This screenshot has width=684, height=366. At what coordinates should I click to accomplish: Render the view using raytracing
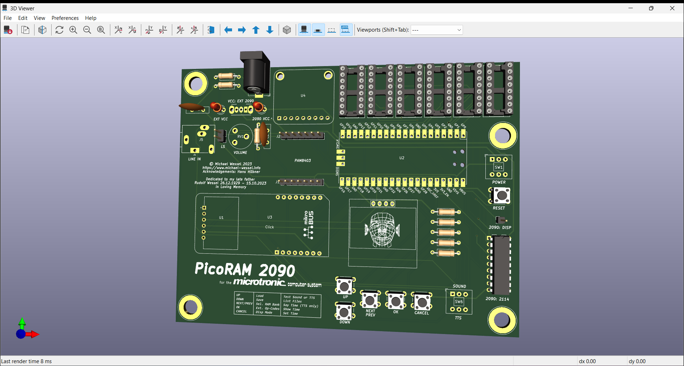(42, 30)
